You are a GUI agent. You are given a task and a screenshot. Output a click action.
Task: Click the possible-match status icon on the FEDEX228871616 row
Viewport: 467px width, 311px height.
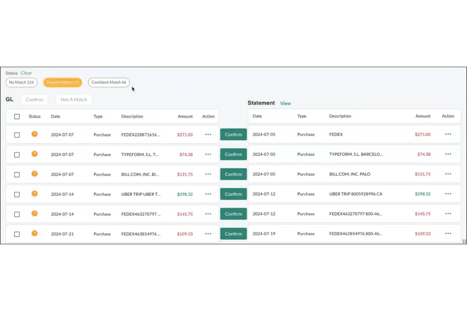pos(35,134)
